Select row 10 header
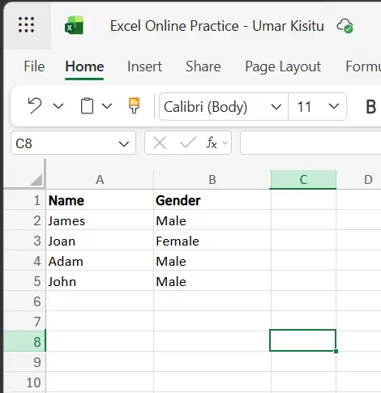Image resolution: width=381 pixels, height=393 pixels. pyautogui.click(x=24, y=382)
